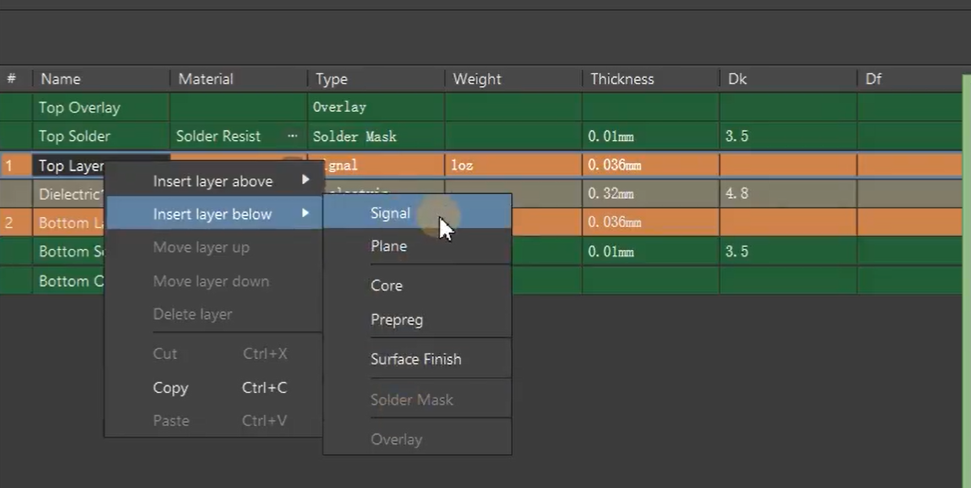Click the Weight column header
Screen dimensions: 971x488
click(476, 79)
